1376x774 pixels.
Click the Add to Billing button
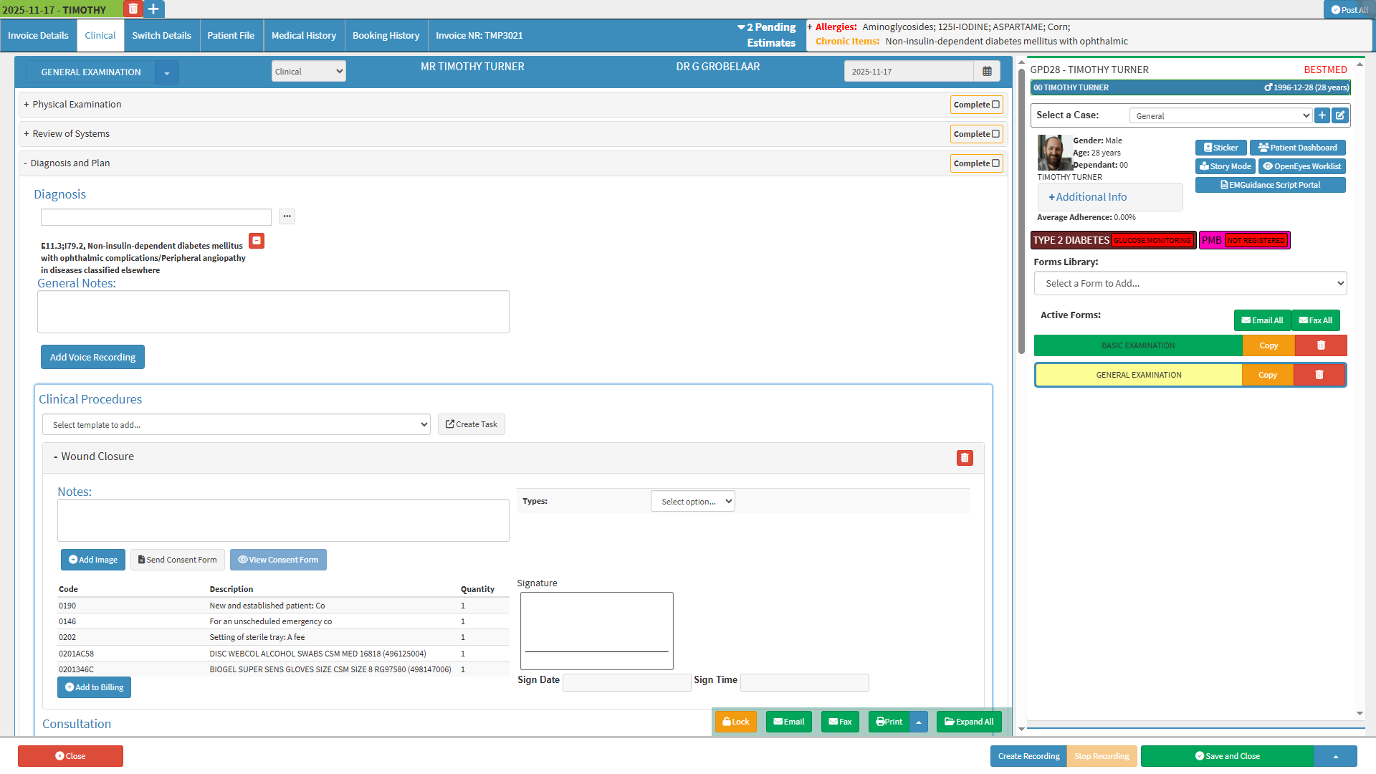(94, 687)
